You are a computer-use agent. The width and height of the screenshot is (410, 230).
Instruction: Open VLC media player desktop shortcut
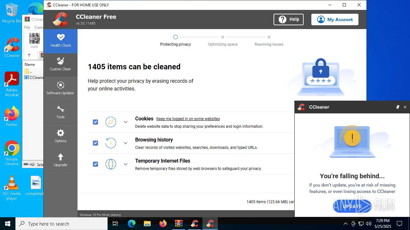click(12, 188)
